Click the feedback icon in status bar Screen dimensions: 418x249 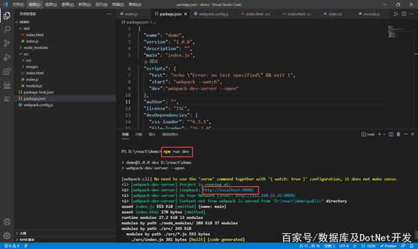(403, 246)
